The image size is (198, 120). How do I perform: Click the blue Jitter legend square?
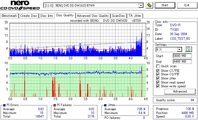pos(105,105)
